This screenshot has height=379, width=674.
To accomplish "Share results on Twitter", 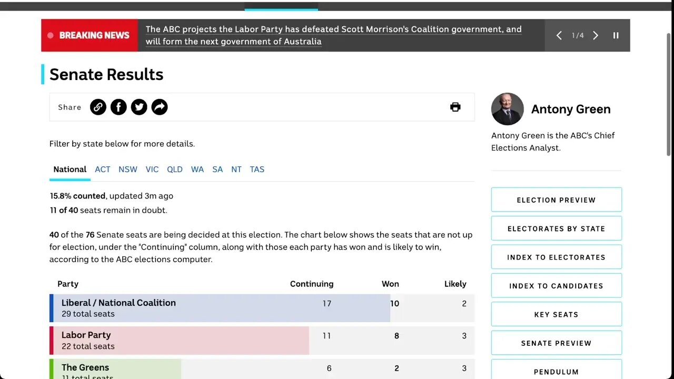I will point(139,107).
